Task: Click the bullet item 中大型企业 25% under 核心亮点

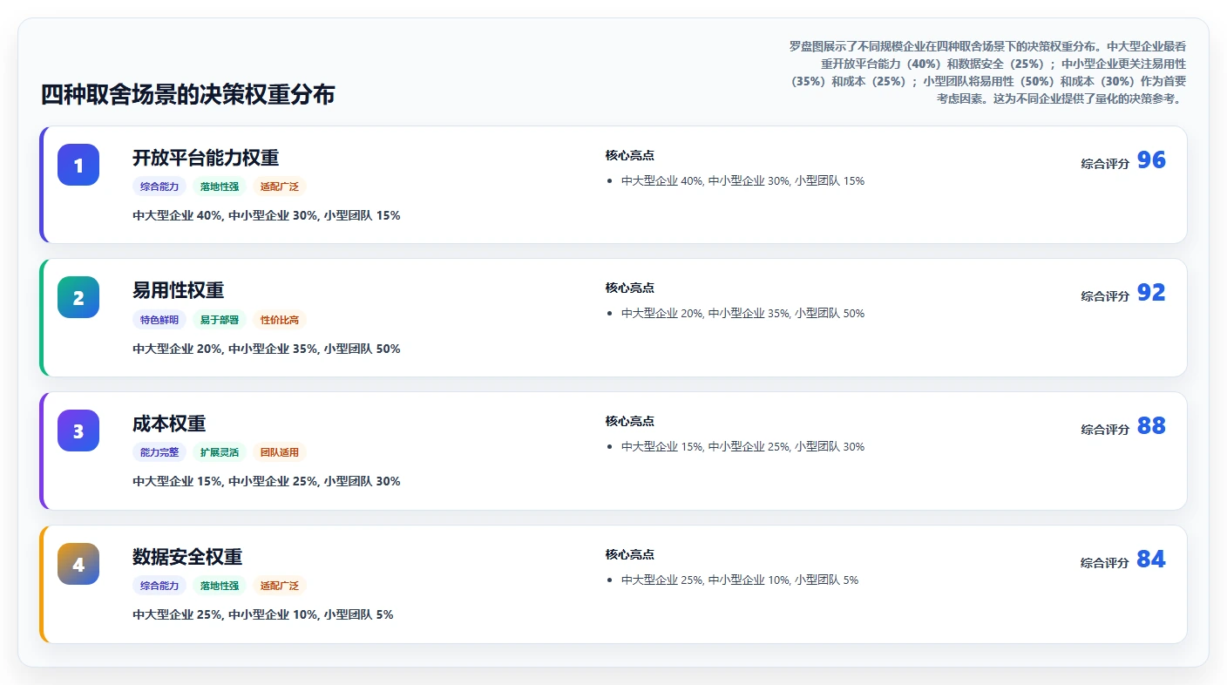Action: click(740, 580)
